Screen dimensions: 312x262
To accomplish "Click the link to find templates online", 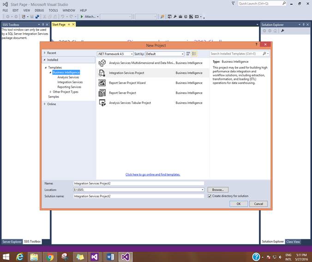I will (153, 174).
